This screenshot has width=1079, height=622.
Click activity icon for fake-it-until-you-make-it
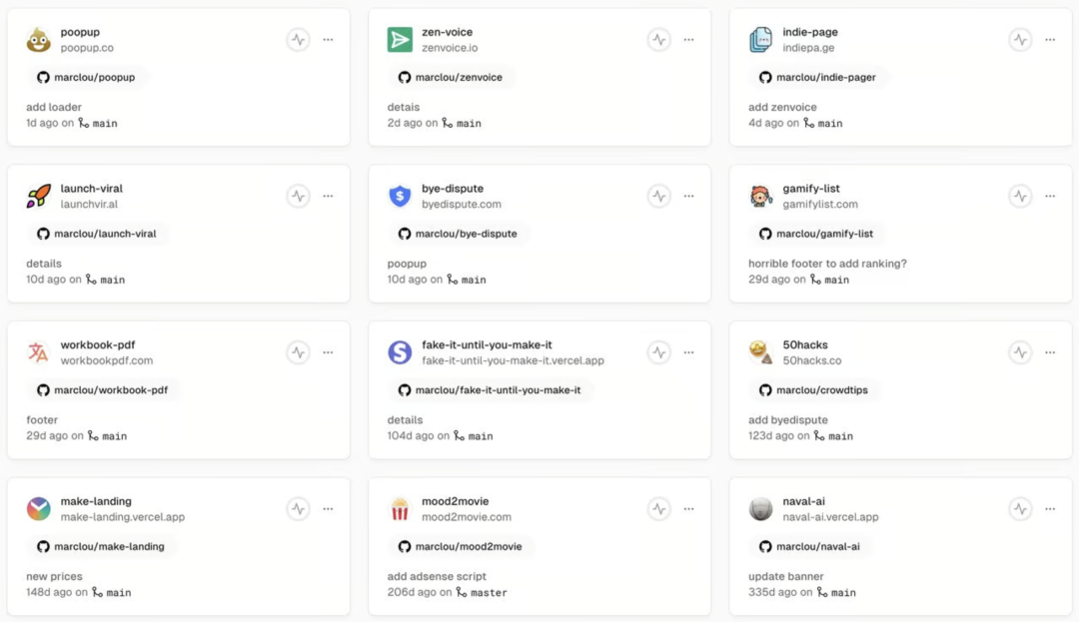click(x=659, y=352)
